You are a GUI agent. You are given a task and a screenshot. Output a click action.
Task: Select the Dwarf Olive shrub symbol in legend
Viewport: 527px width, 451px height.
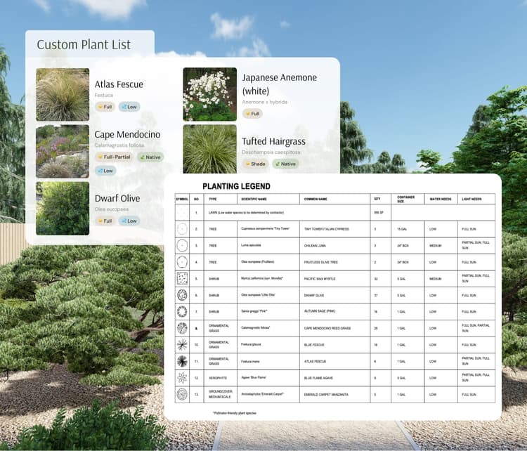coord(182,295)
